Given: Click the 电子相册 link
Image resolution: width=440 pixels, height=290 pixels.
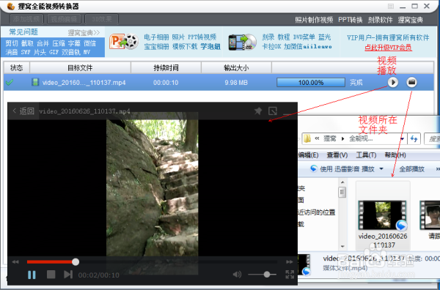Looking at the screenshot, I should [157, 37].
